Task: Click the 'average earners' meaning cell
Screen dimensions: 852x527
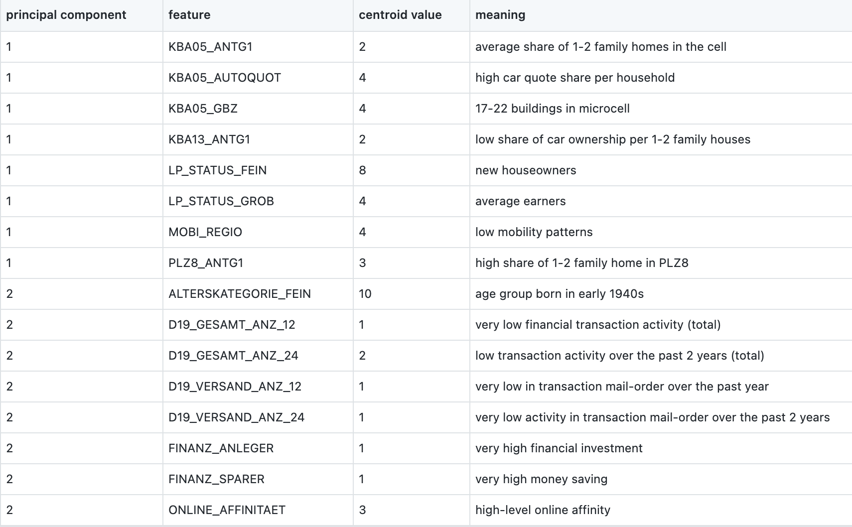Action: click(521, 201)
